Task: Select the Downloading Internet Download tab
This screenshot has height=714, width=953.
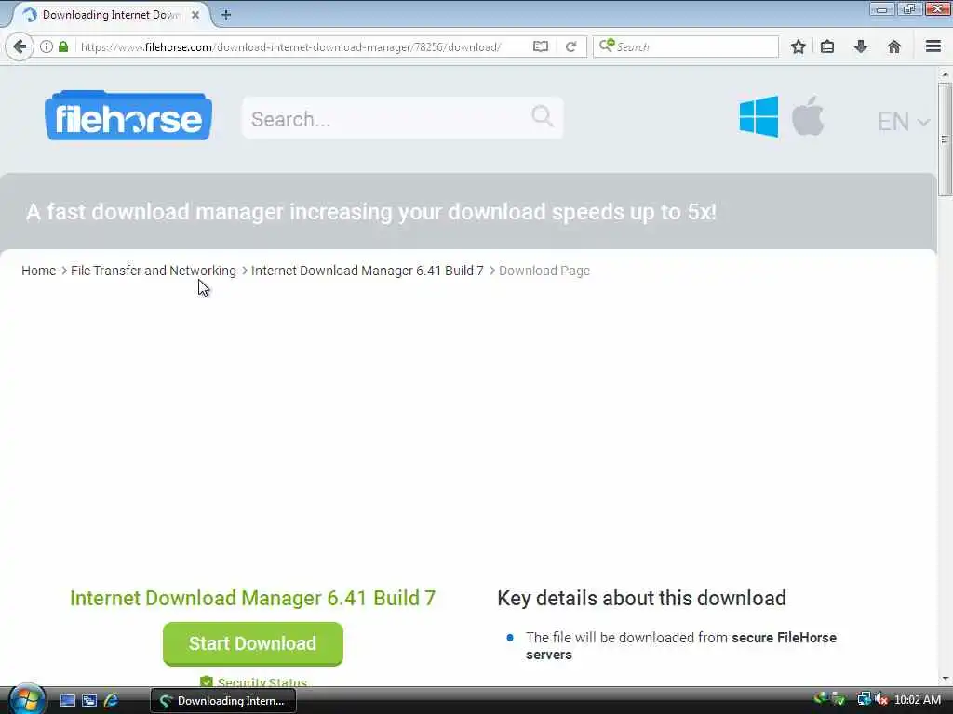Action: pyautogui.click(x=110, y=15)
